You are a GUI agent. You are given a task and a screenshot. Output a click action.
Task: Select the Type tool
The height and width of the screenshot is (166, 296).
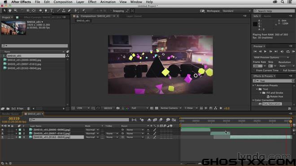tap(52, 11)
